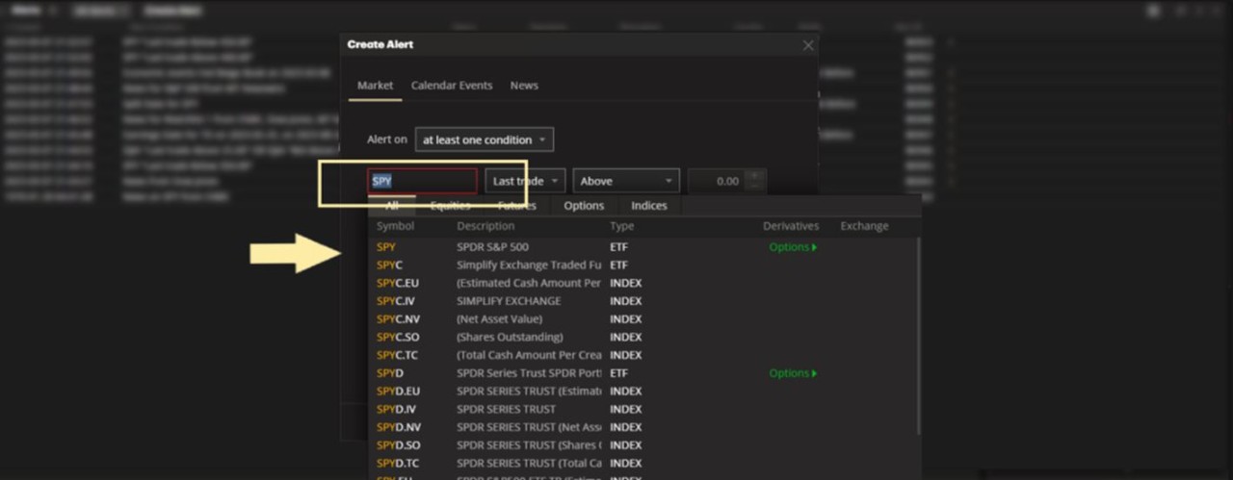Screen dimensions: 1233x480
Task: Click 'Simplify Exchange Traded Fu' description
Action: pos(529,265)
